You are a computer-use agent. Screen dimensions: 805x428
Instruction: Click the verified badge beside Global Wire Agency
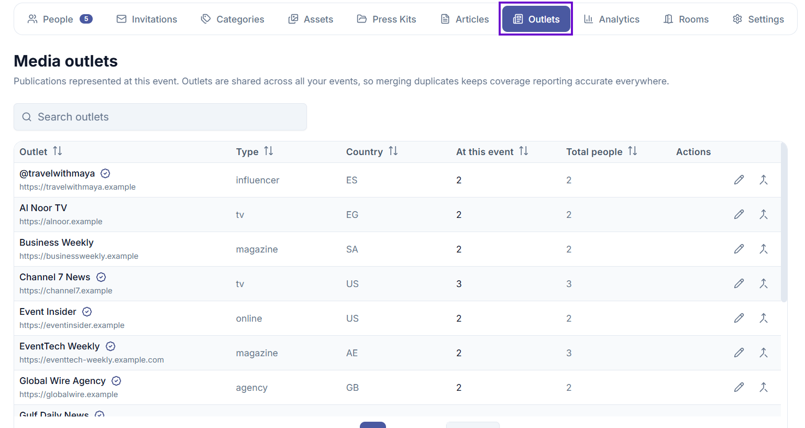tap(116, 381)
